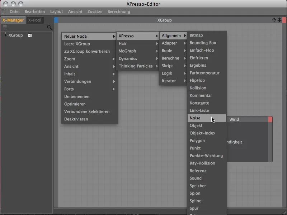Screen dimensions: 287x215
Task: Create an Einfach-Flop node
Action: point(207,50)
